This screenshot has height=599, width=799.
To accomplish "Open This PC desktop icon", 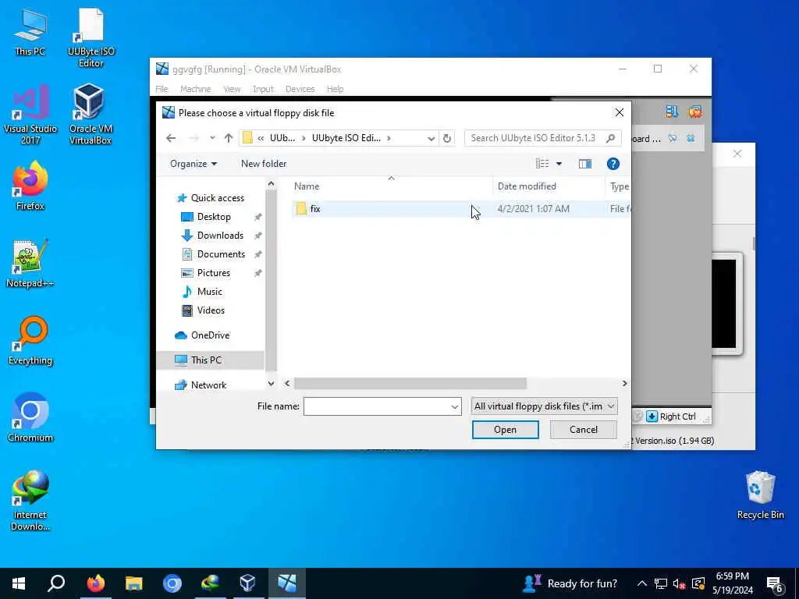I will point(30,33).
